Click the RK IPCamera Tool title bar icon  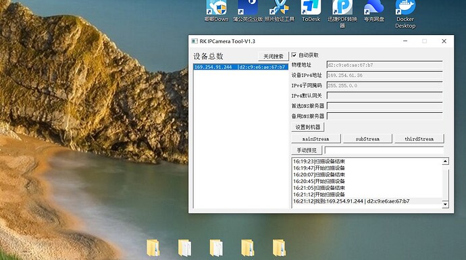pos(195,41)
